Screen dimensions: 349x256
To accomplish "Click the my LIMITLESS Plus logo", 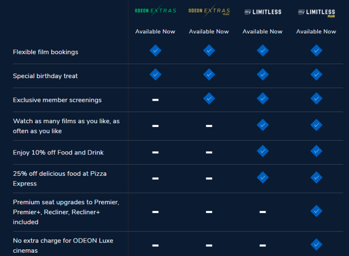I will [316, 13].
